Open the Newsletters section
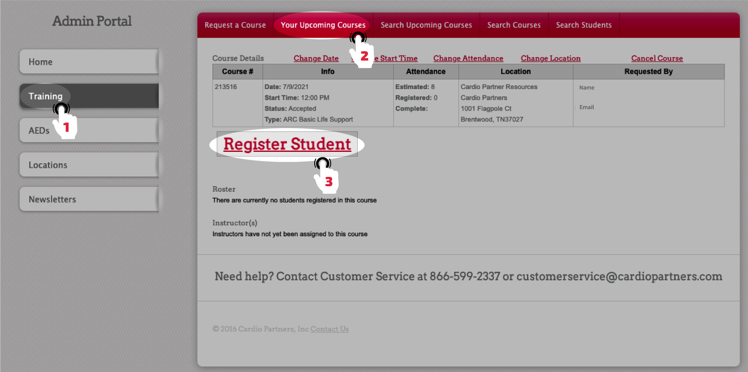The height and width of the screenshot is (372, 748). tap(89, 199)
